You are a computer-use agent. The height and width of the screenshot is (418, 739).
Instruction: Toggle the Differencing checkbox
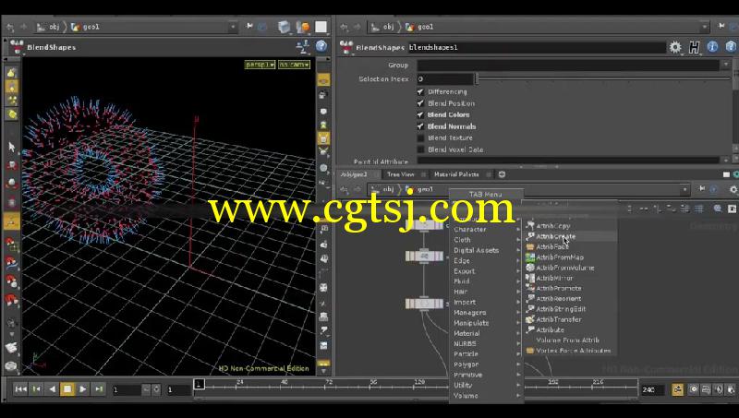420,91
